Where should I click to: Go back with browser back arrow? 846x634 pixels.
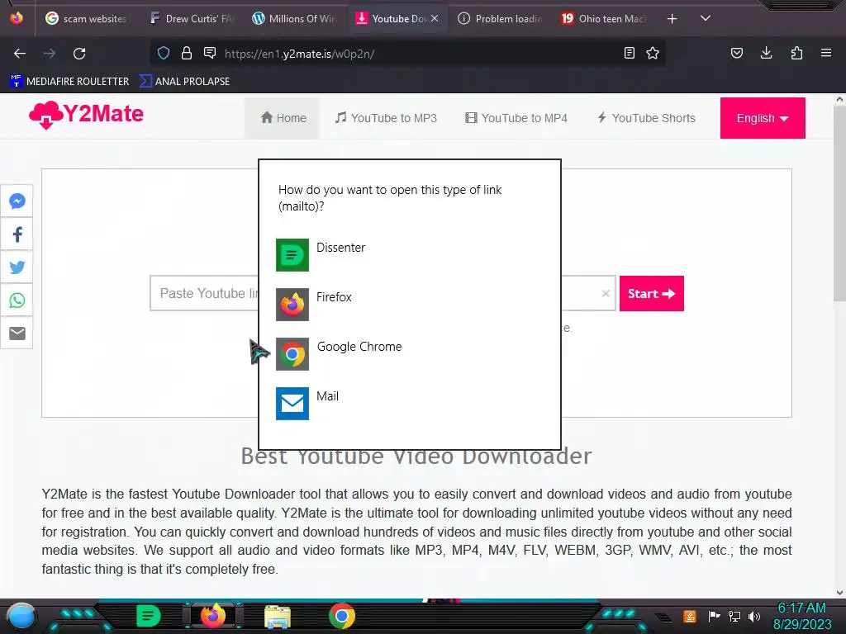[20, 54]
